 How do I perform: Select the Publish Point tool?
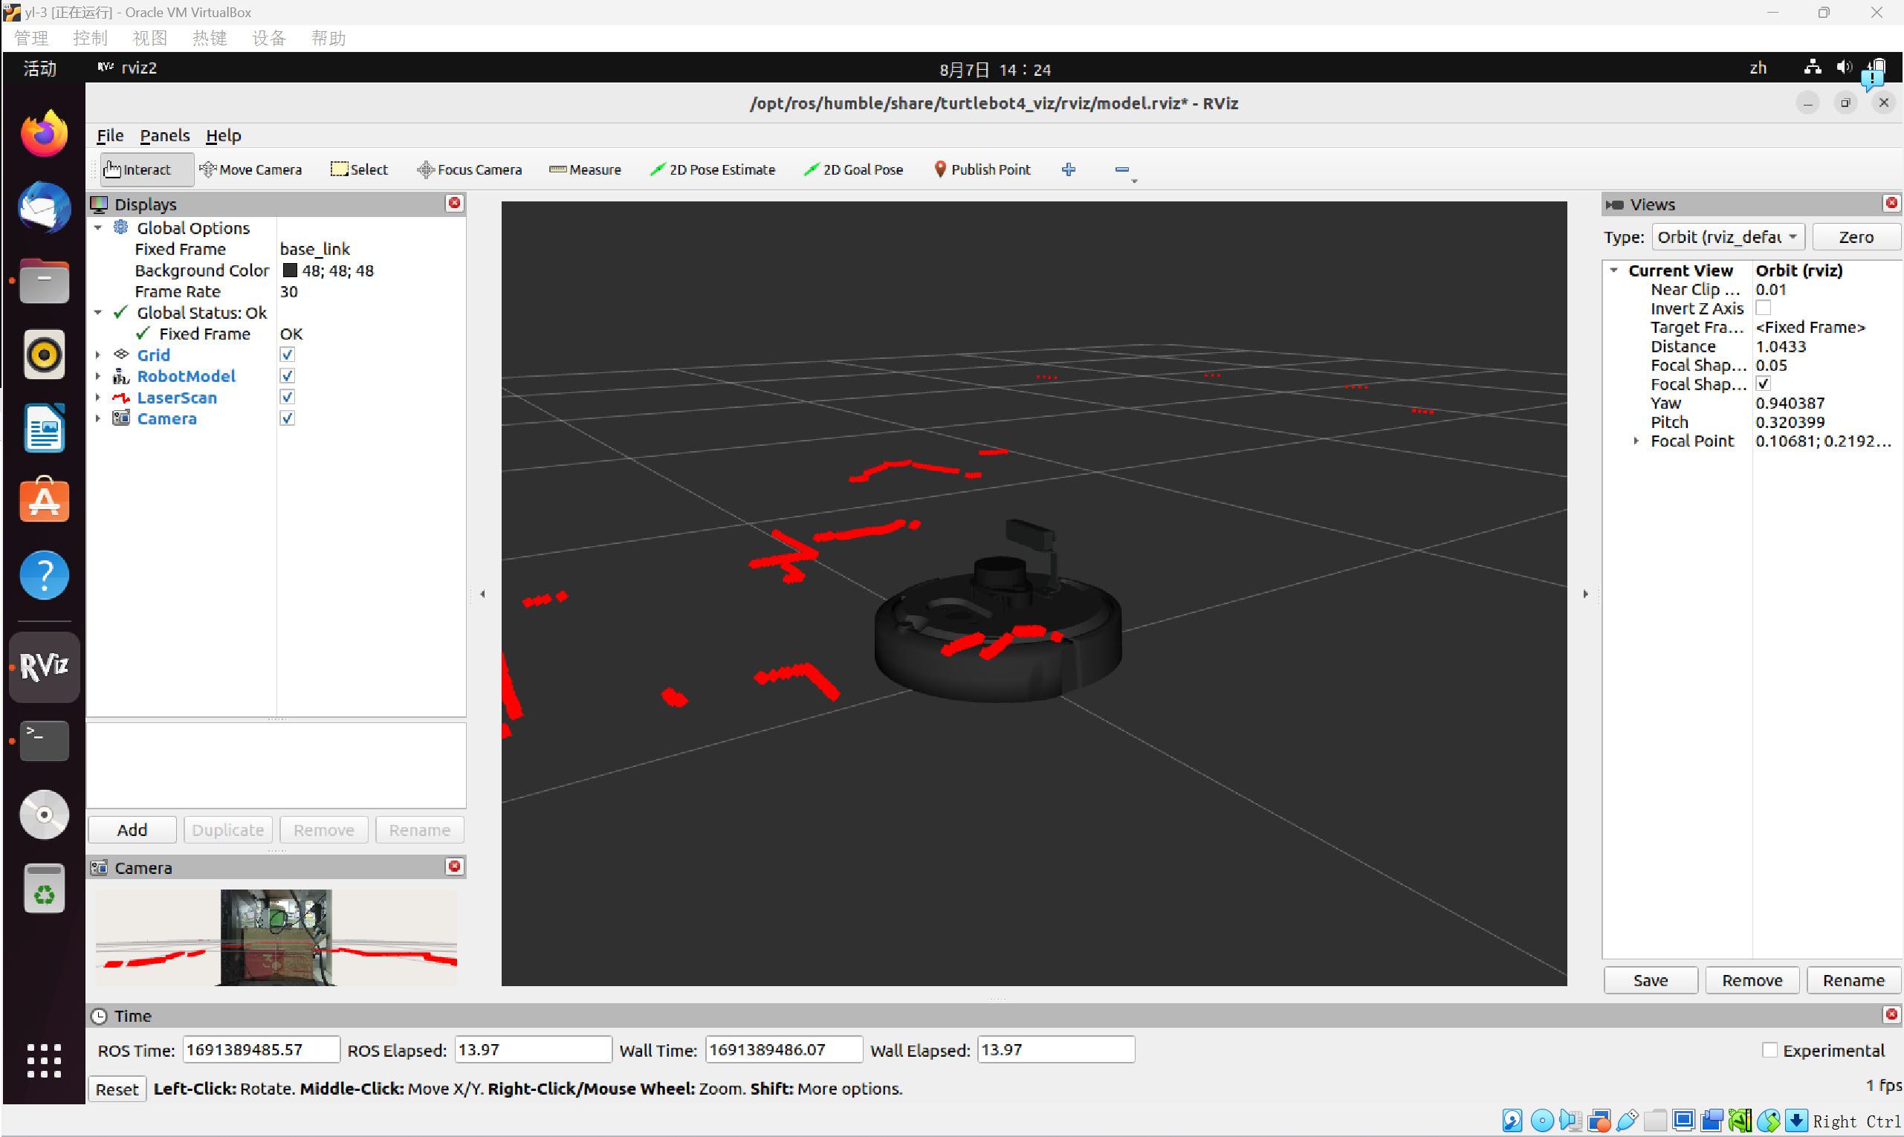982,169
